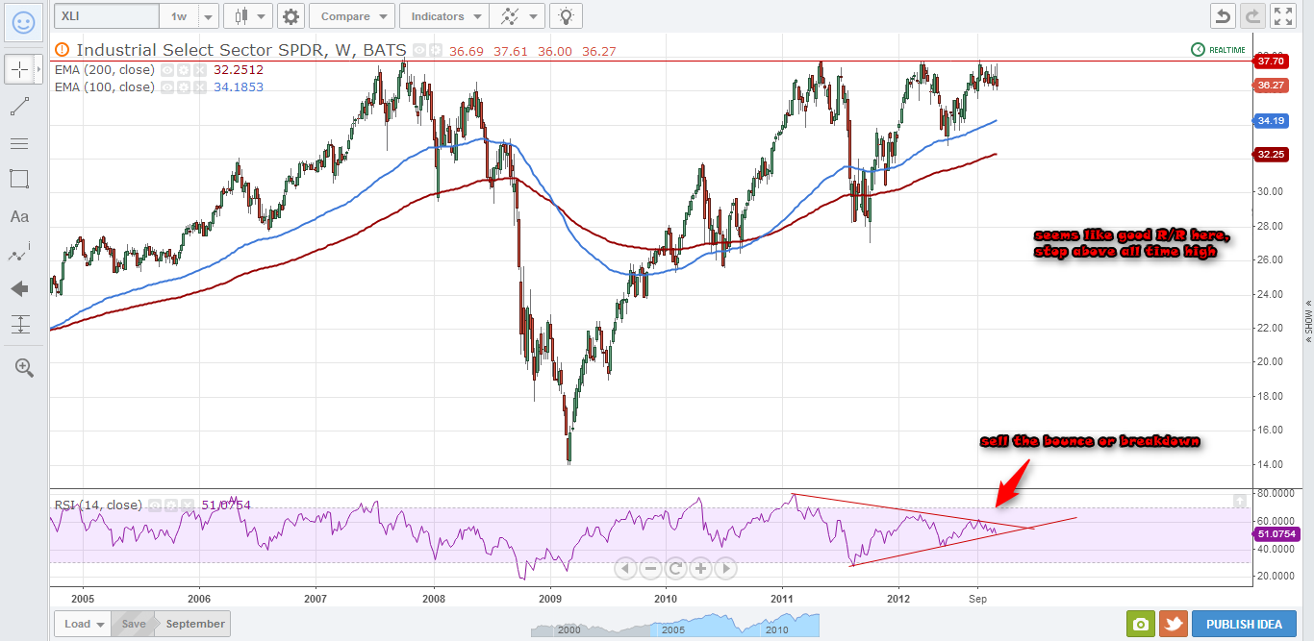Select the crosshair cursor tool
This screenshot has width=1314, height=641.
click(x=19, y=70)
